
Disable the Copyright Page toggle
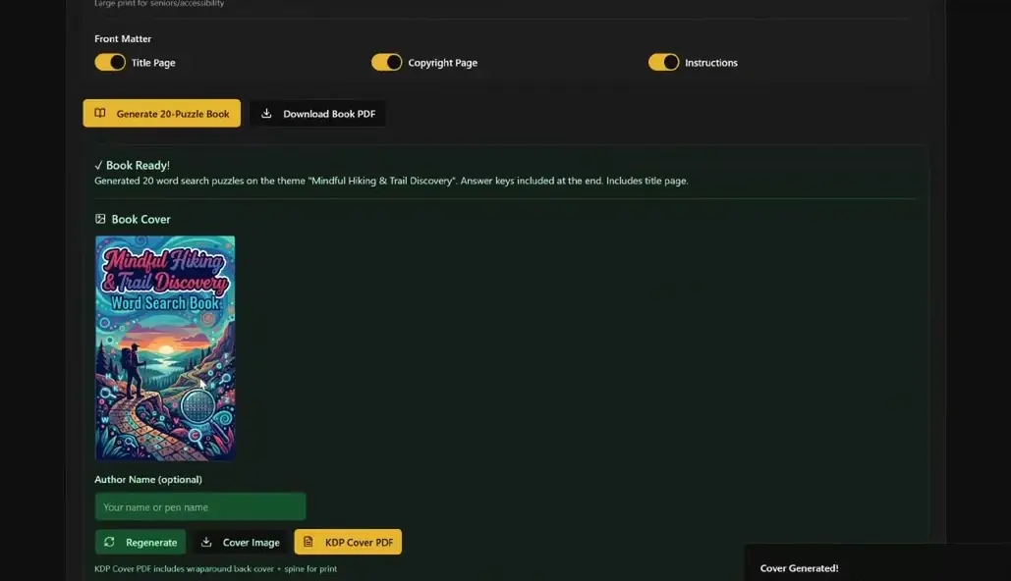pos(387,63)
